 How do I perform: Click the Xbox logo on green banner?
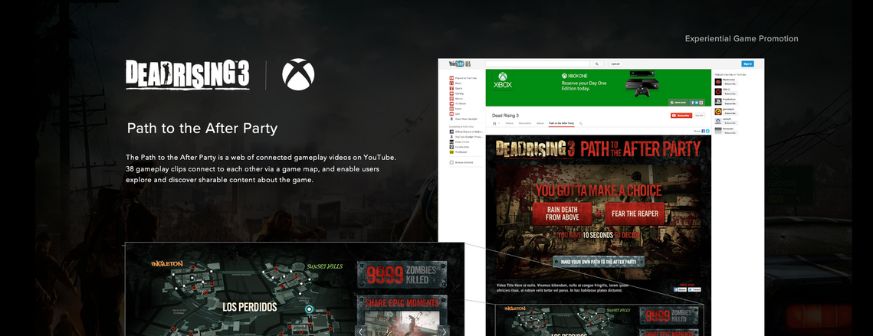(x=503, y=80)
